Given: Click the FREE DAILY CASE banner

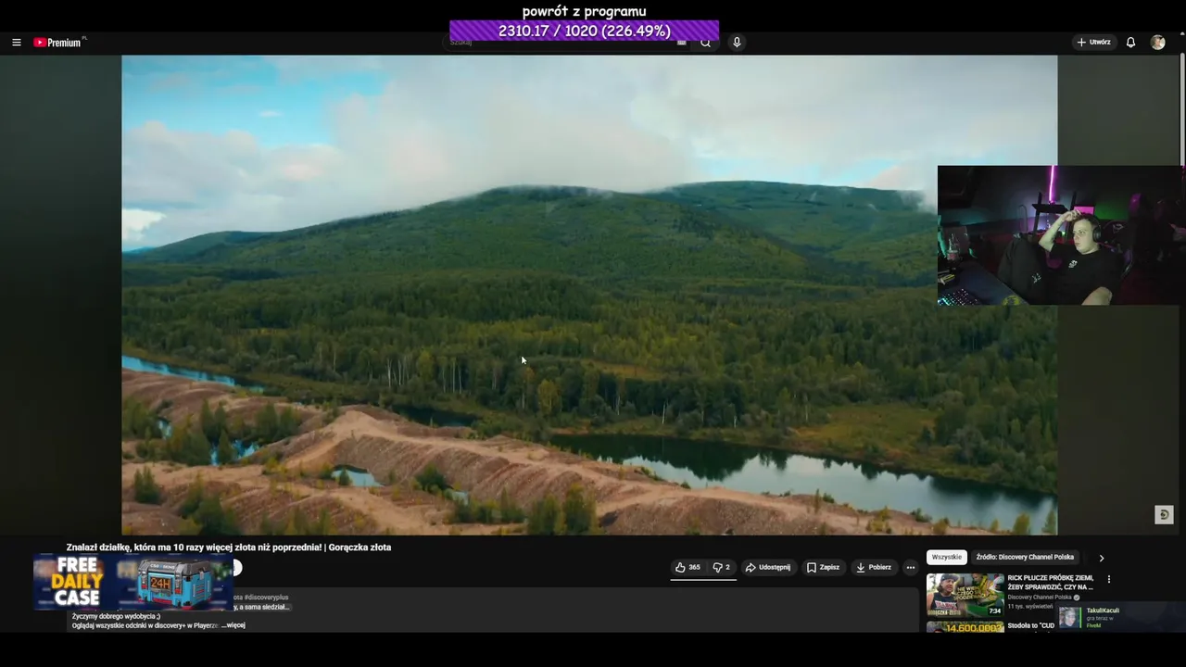Looking at the screenshot, I should coord(132,582).
